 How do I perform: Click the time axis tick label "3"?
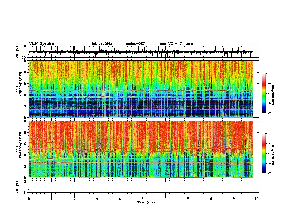(x=97, y=199)
